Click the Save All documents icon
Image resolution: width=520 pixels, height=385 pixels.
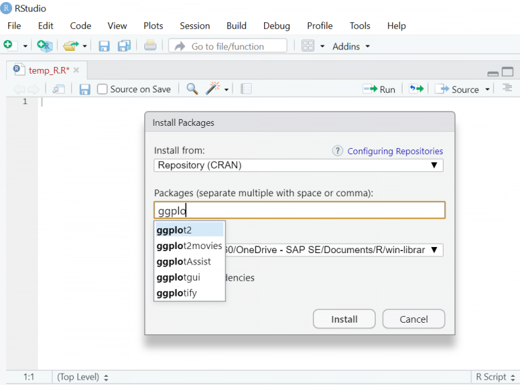pyautogui.click(x=124, y=46)
